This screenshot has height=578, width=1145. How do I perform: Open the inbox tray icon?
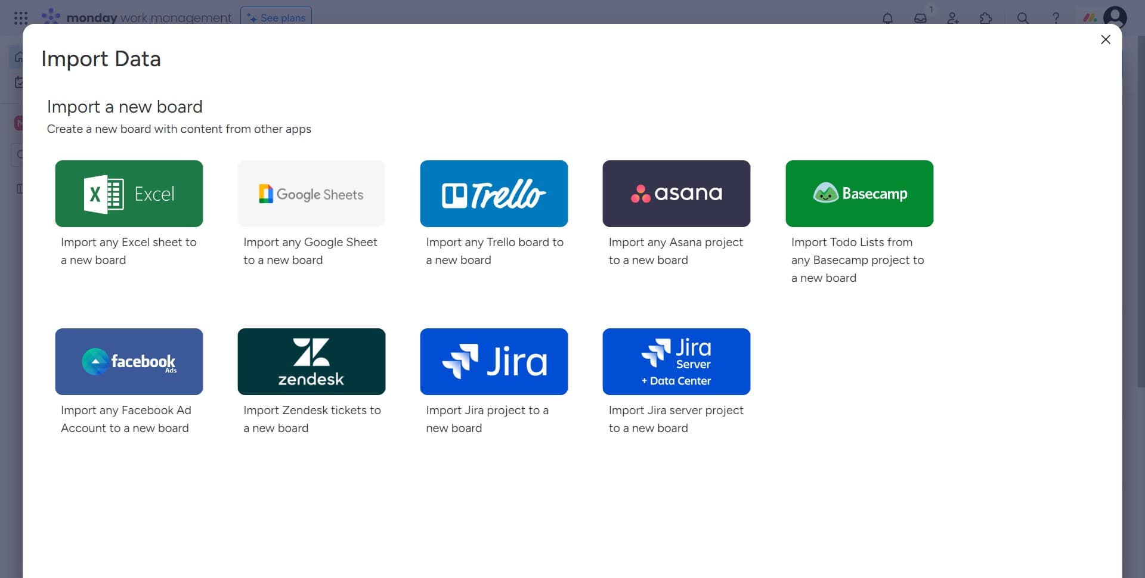pyautogui.click(x=920, y=18)
